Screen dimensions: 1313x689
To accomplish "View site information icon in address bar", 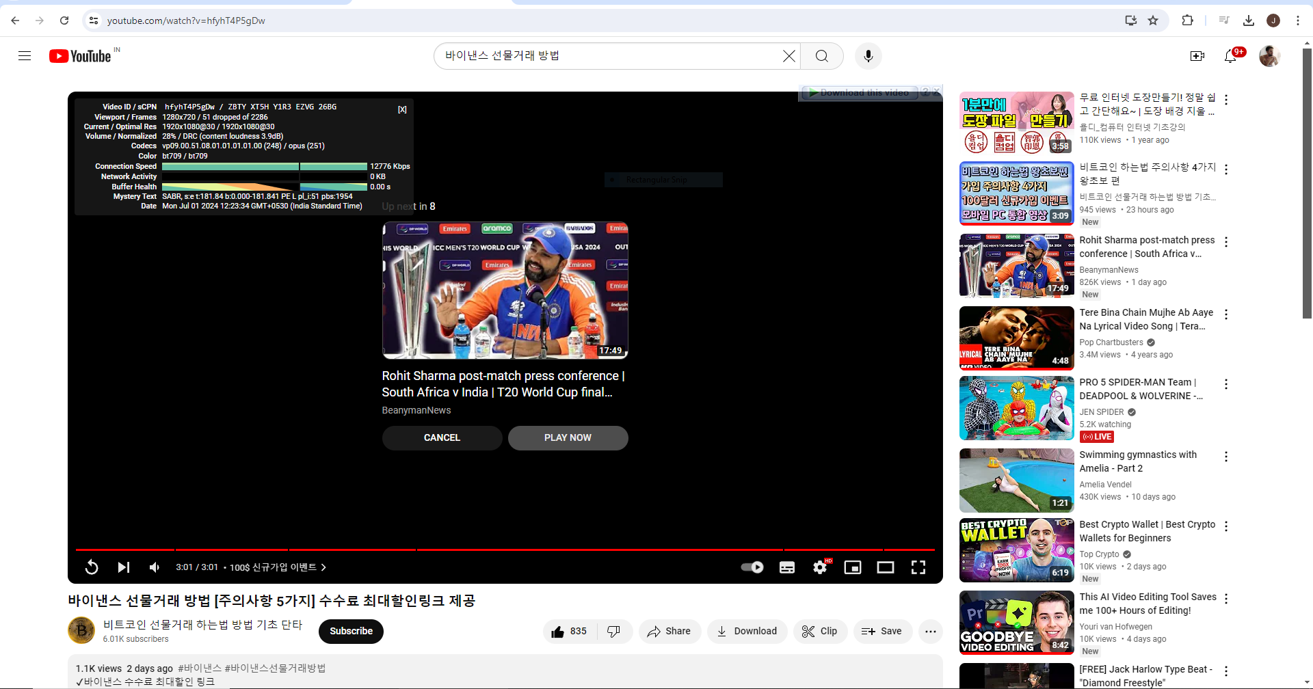I will (94, 21).
